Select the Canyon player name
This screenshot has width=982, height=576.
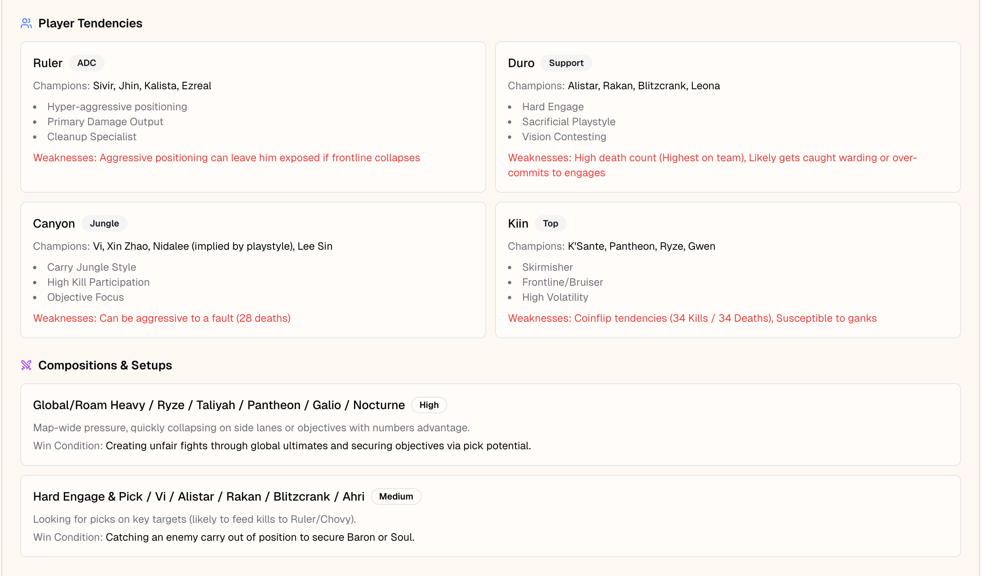click(54, 223)
